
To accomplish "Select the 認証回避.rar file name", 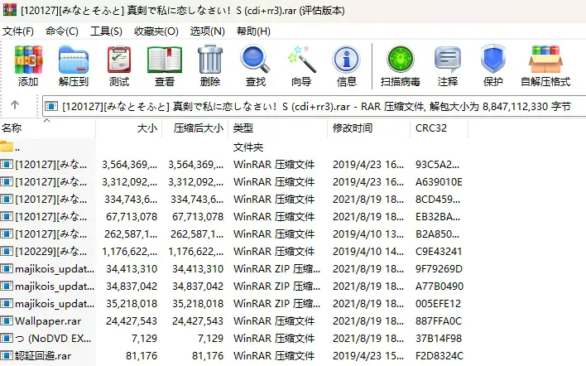I will (43, 355).
